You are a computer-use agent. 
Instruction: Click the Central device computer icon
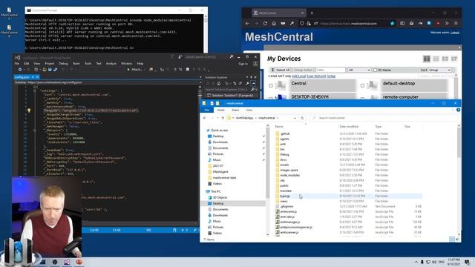click(281, 85)
